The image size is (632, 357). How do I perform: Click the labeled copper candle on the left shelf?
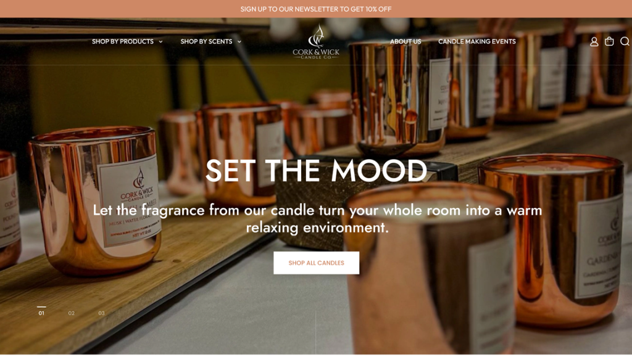click(96, 200)
